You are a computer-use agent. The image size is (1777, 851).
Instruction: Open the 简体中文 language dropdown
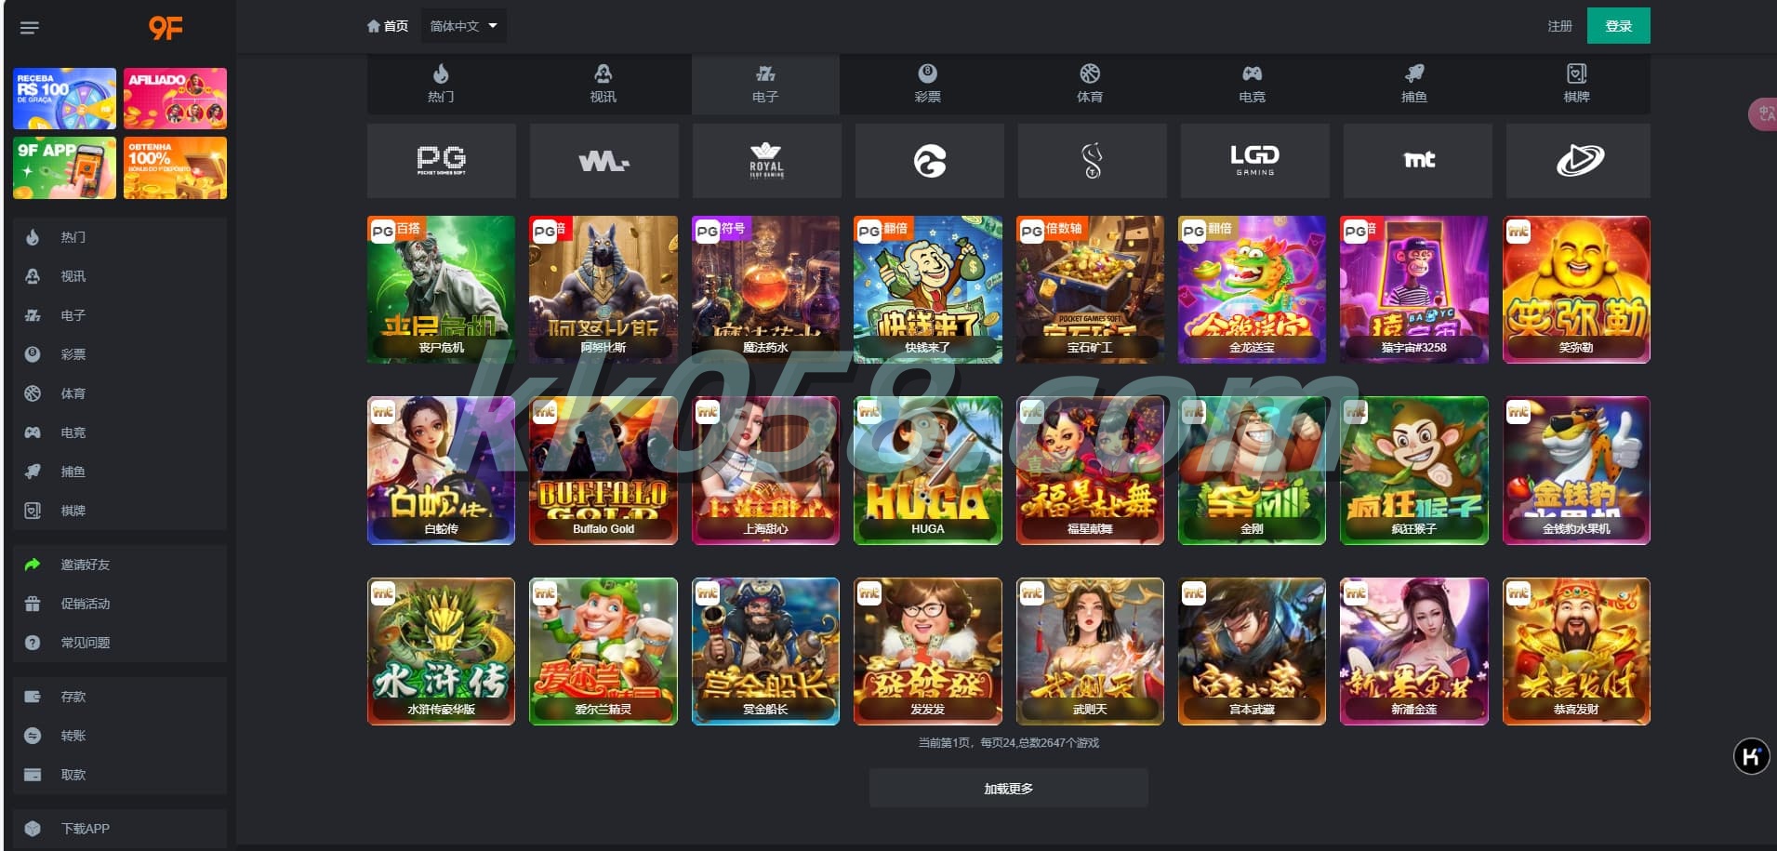[463, 26]
